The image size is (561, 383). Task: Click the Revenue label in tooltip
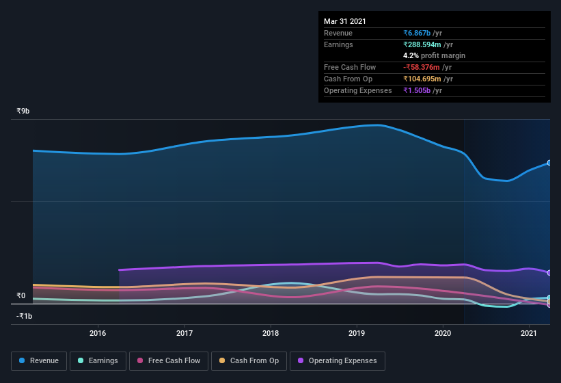point(338,33)
